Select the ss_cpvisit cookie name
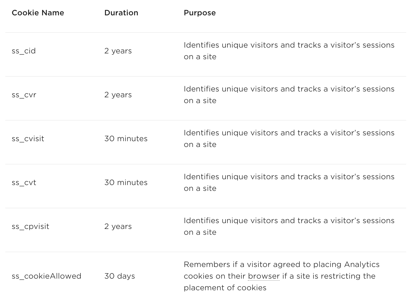Image resolution: width=412 pixels, height=304 pixels. tap(30, 226)
